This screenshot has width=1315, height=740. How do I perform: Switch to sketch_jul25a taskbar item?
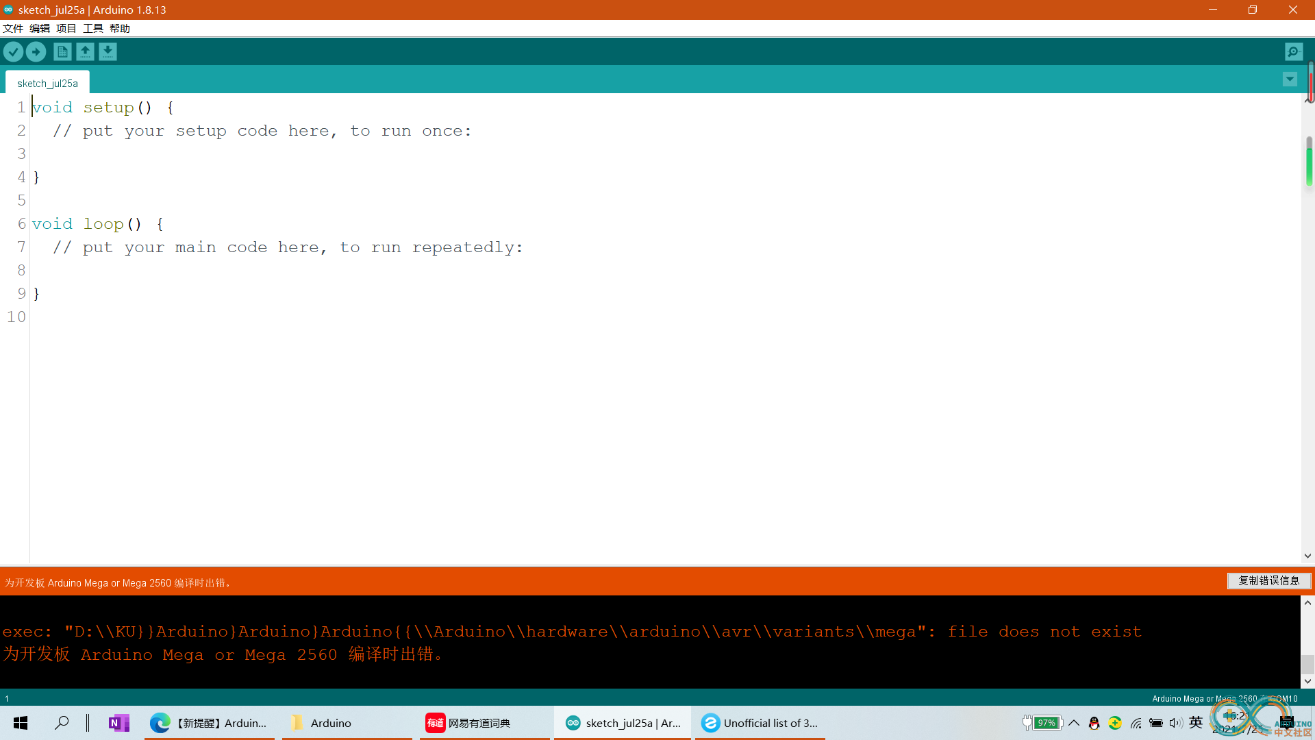(x=623, y=723)
